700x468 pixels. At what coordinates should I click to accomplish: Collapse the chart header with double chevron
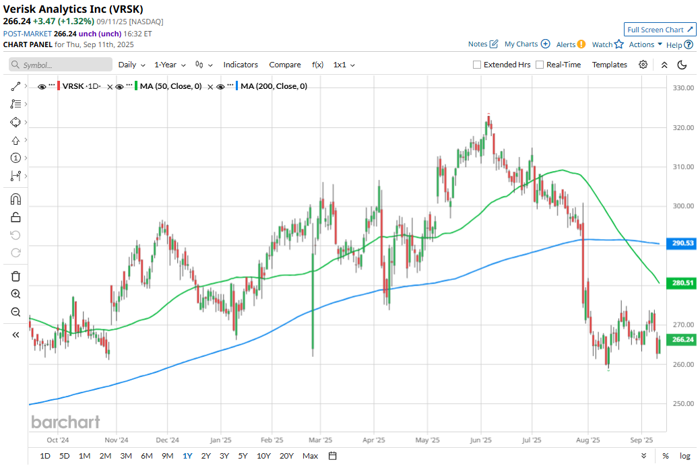pos(664,65)
